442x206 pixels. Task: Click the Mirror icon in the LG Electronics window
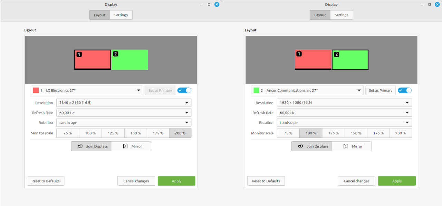125,146
